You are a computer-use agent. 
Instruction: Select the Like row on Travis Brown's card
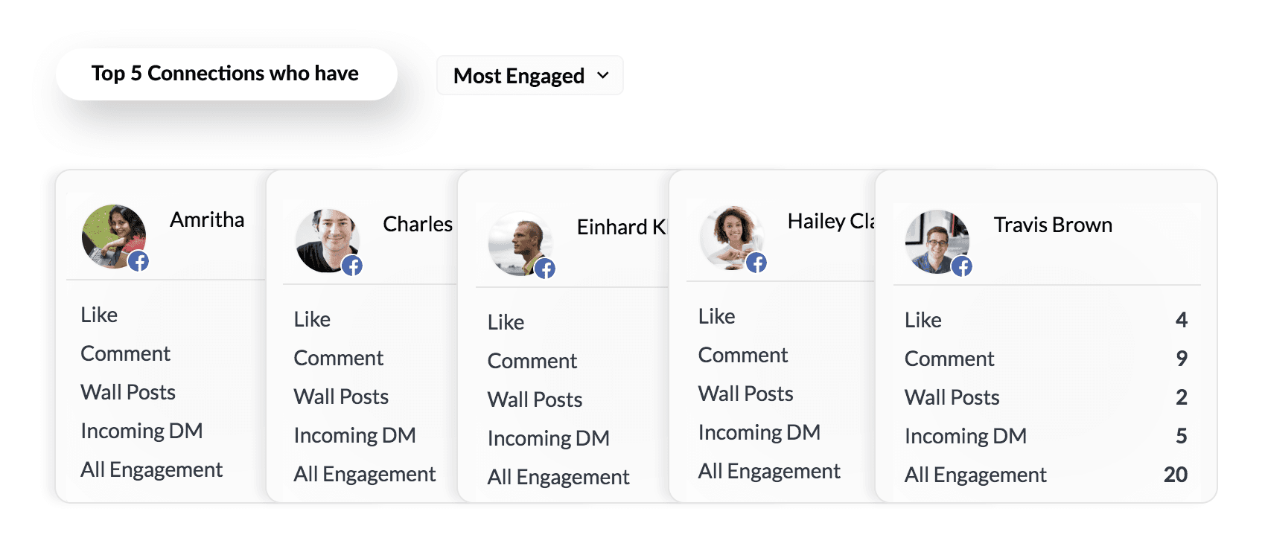pyautogui.click(x=922, y=319)
